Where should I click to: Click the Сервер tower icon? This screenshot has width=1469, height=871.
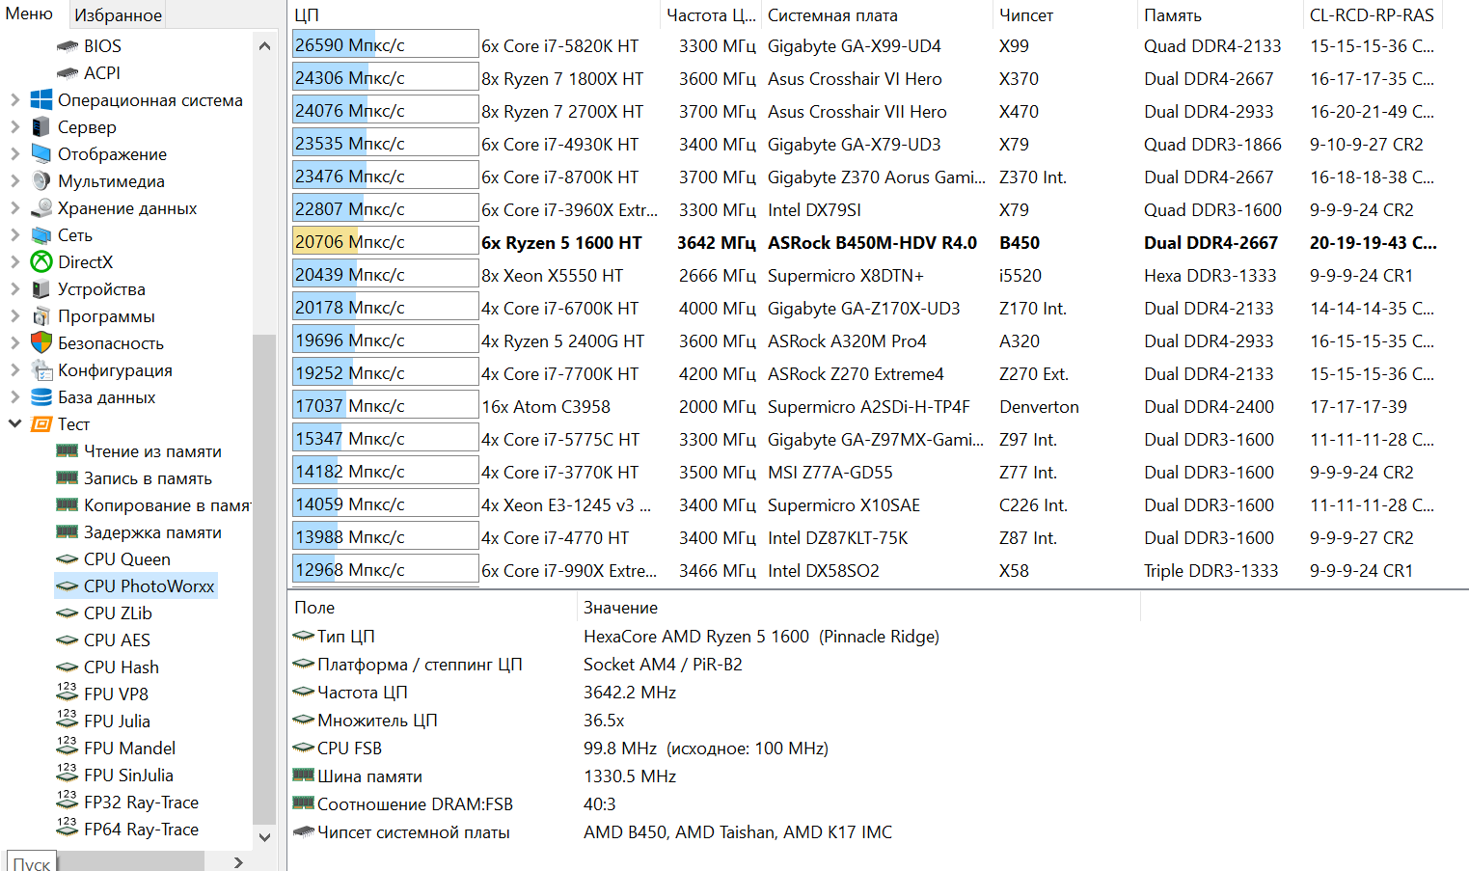pyautogui.click(x=41, y=127)
